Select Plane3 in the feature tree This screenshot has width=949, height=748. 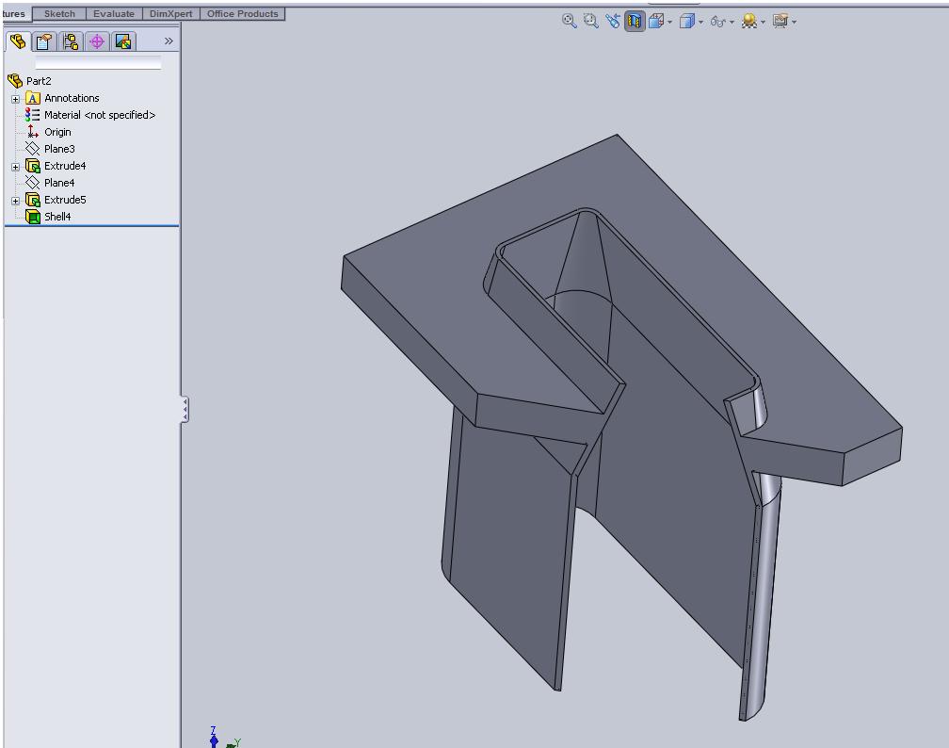pyautogui.click(x=59, y=149)
